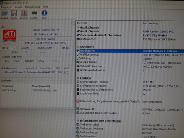This screenshot has height=138, width=184.
Task: Open the Bericht menu
Action: (19, 7)
